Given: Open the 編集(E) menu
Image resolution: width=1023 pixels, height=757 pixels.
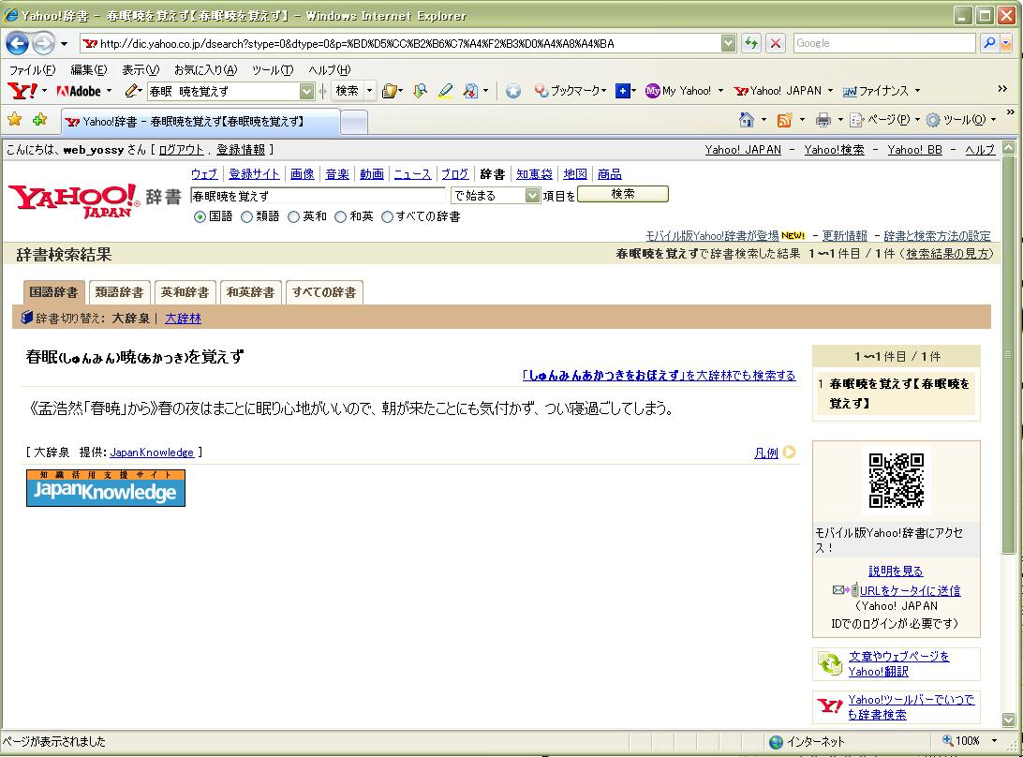Looking at the screenshot, I should click(x=89, y=70).
